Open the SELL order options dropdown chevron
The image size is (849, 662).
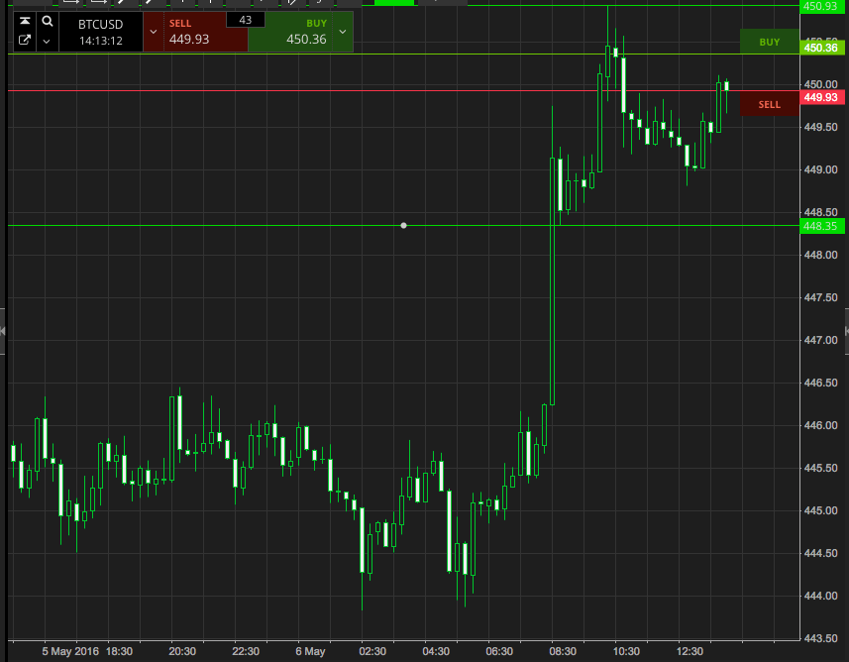tap(153, 32)
